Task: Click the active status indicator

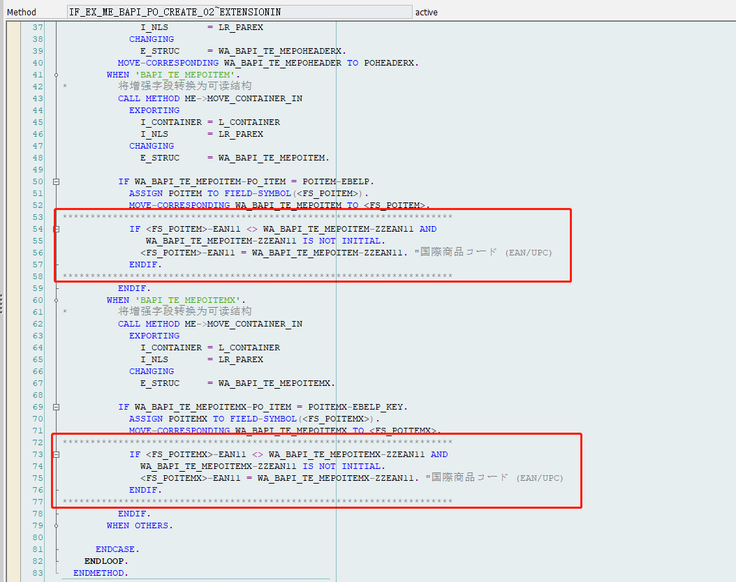Action: (x=427, y=11)
